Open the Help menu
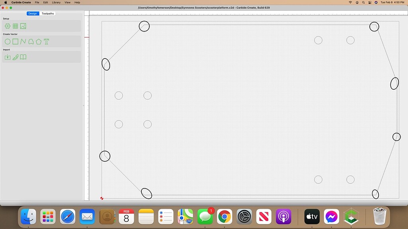This screenshot has width=408, height=229. point(77,2)
